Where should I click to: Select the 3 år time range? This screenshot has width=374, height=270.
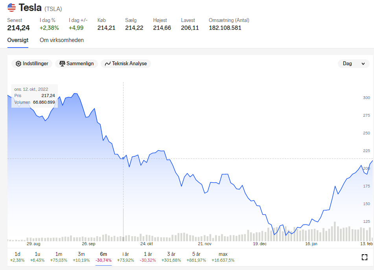171,257
